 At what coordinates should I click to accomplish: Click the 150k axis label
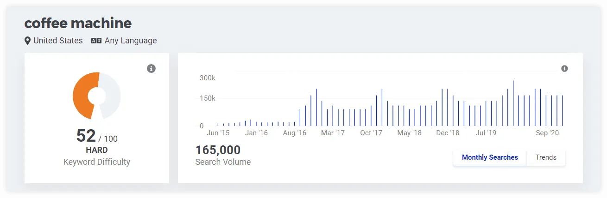(208, 98)
